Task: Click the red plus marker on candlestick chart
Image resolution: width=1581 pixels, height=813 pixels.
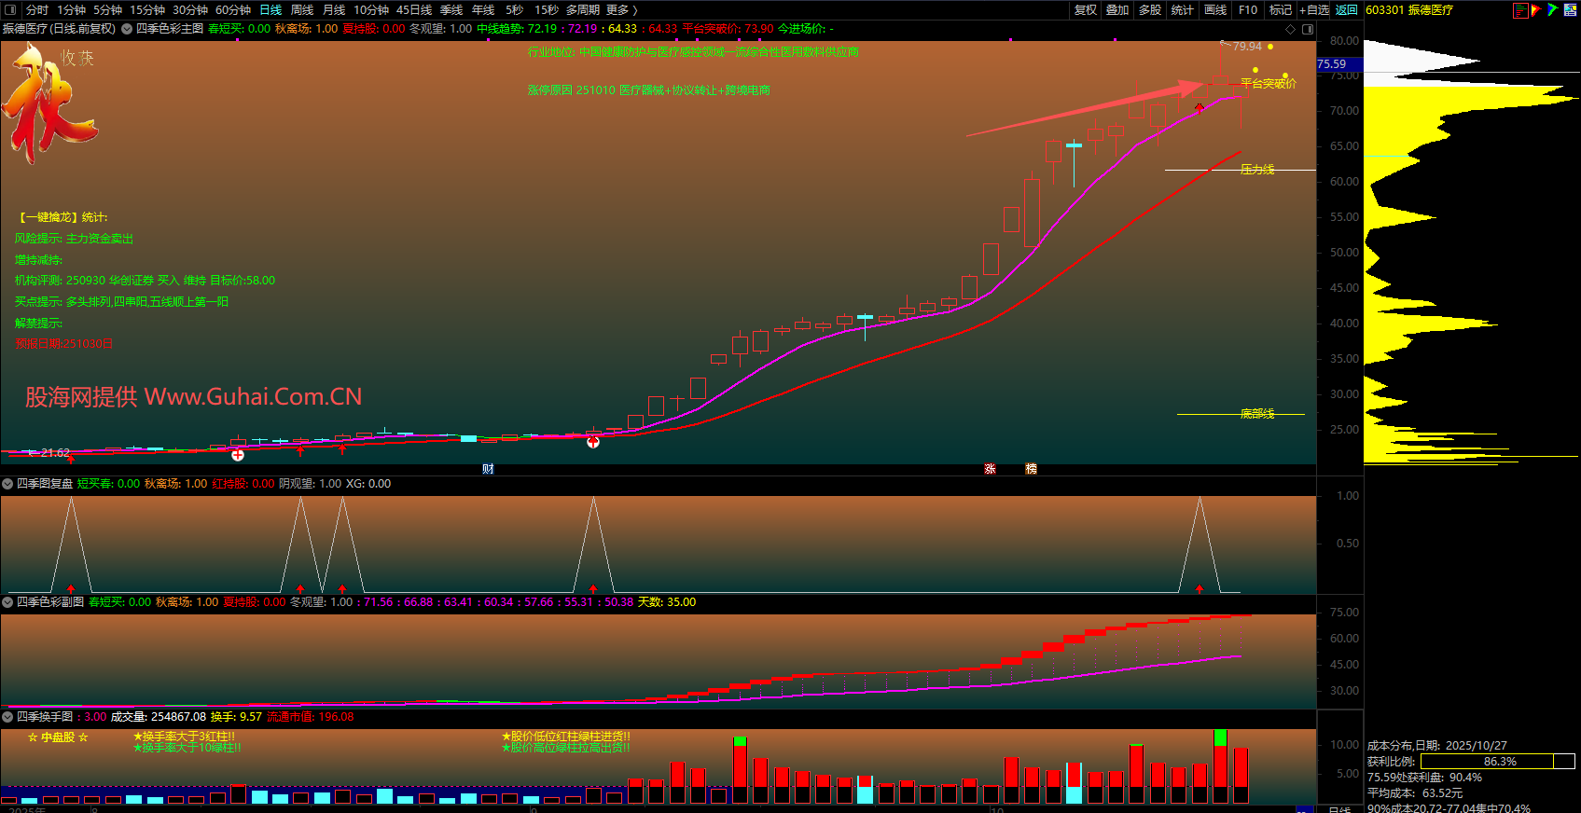Action: point(238,455)
